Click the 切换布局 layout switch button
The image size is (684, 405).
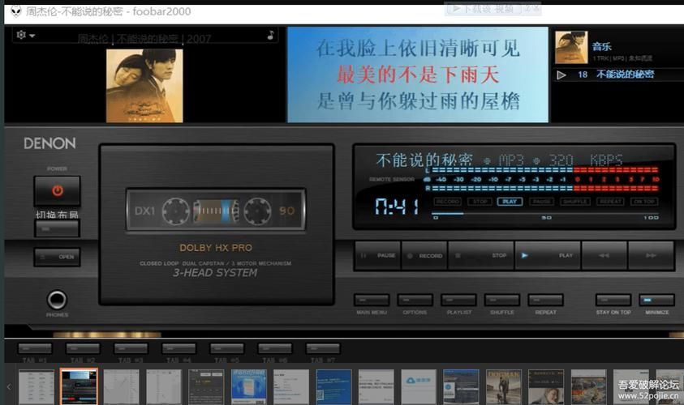pyautogui.click(x=57, y=228)
